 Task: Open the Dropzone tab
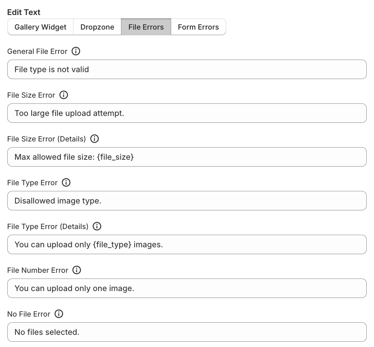tap(97, 27)
